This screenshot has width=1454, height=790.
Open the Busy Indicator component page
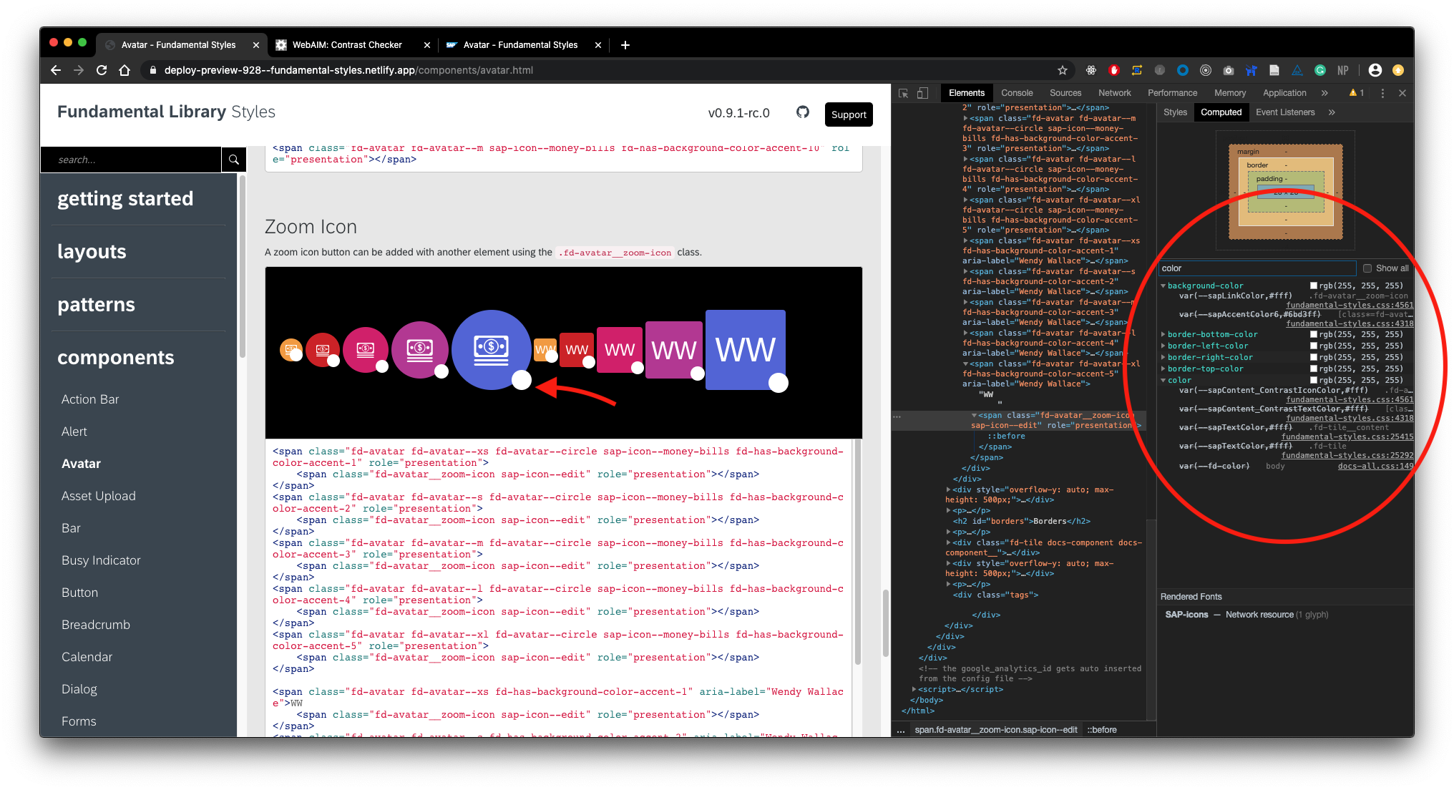point(101,560)
